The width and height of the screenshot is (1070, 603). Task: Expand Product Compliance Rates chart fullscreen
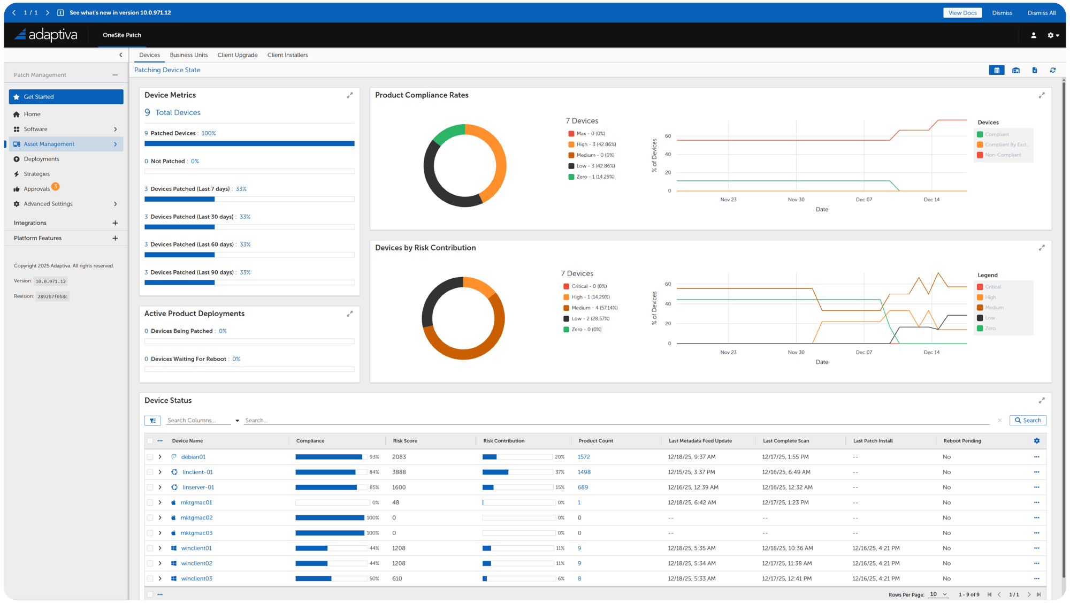click(x=1042, y=95)
